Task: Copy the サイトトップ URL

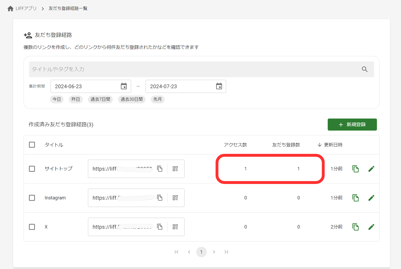Action: pyautogui.click(x=160, y=169)
